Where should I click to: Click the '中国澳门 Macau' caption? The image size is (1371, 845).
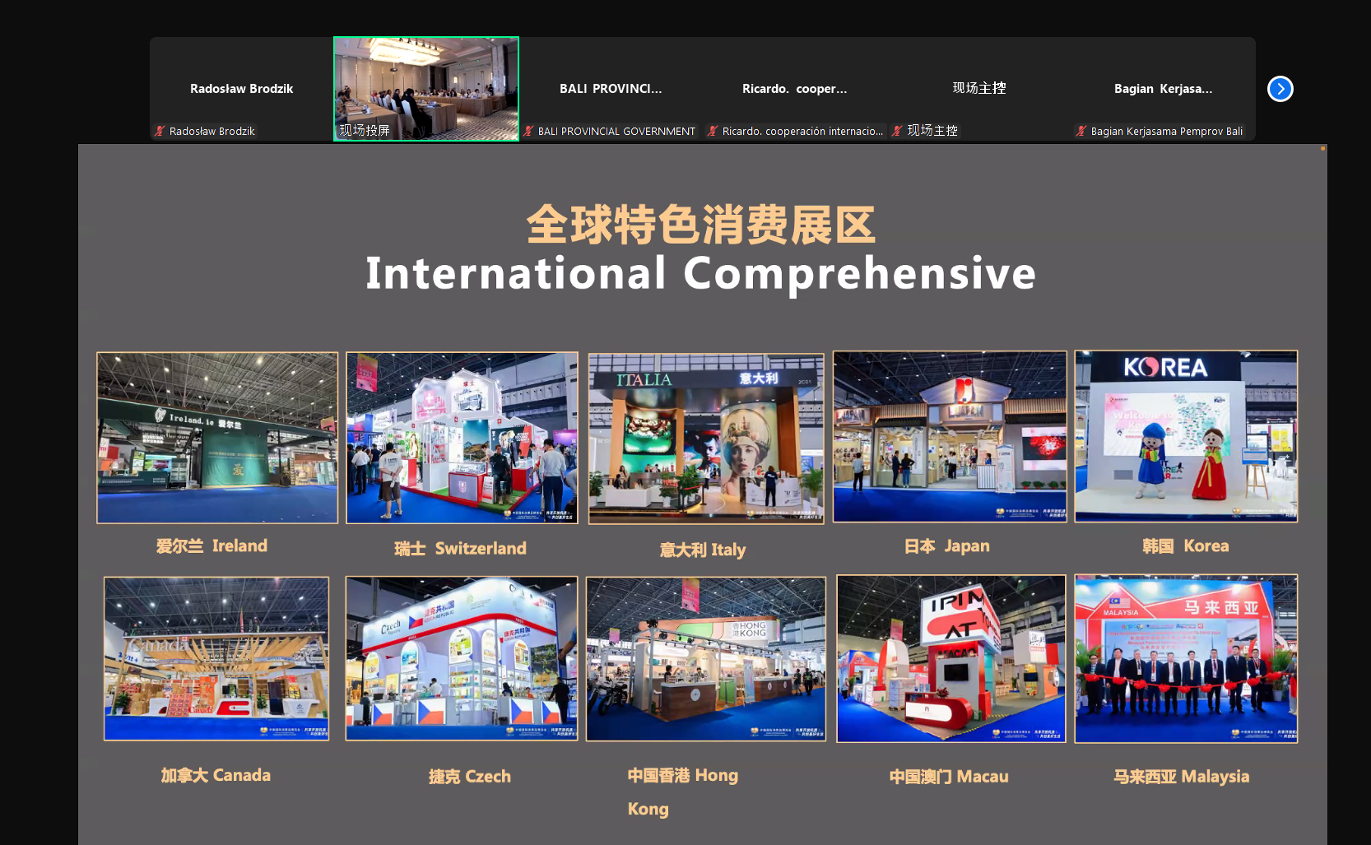(949, 777)
